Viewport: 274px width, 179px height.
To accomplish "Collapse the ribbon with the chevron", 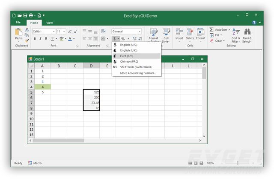I will [260, 23].
